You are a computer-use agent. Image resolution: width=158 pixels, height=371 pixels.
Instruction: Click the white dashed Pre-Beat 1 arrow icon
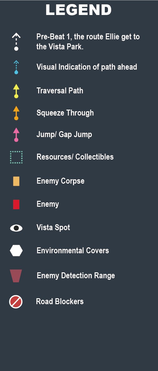coord(16,42)
